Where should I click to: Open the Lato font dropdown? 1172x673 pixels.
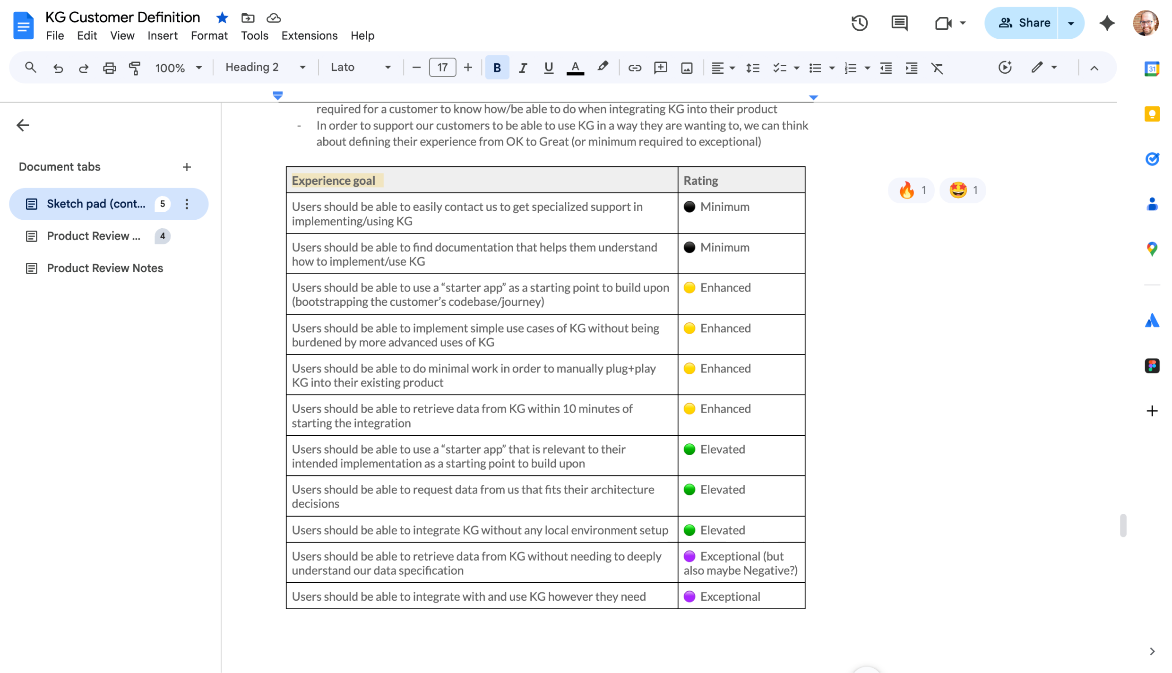(x=360, y=68)
